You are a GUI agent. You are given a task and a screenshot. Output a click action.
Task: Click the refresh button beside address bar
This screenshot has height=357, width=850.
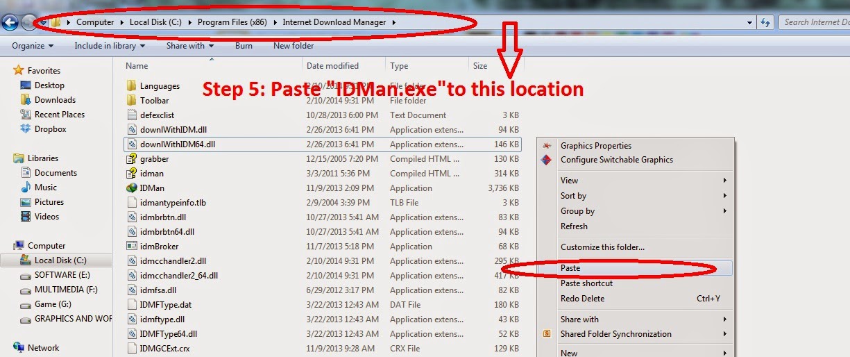[x=765, y=22]
